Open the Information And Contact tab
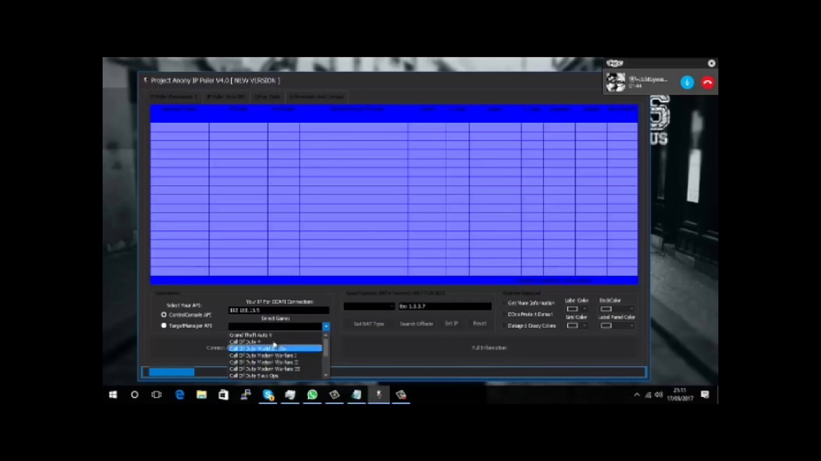 317,97
